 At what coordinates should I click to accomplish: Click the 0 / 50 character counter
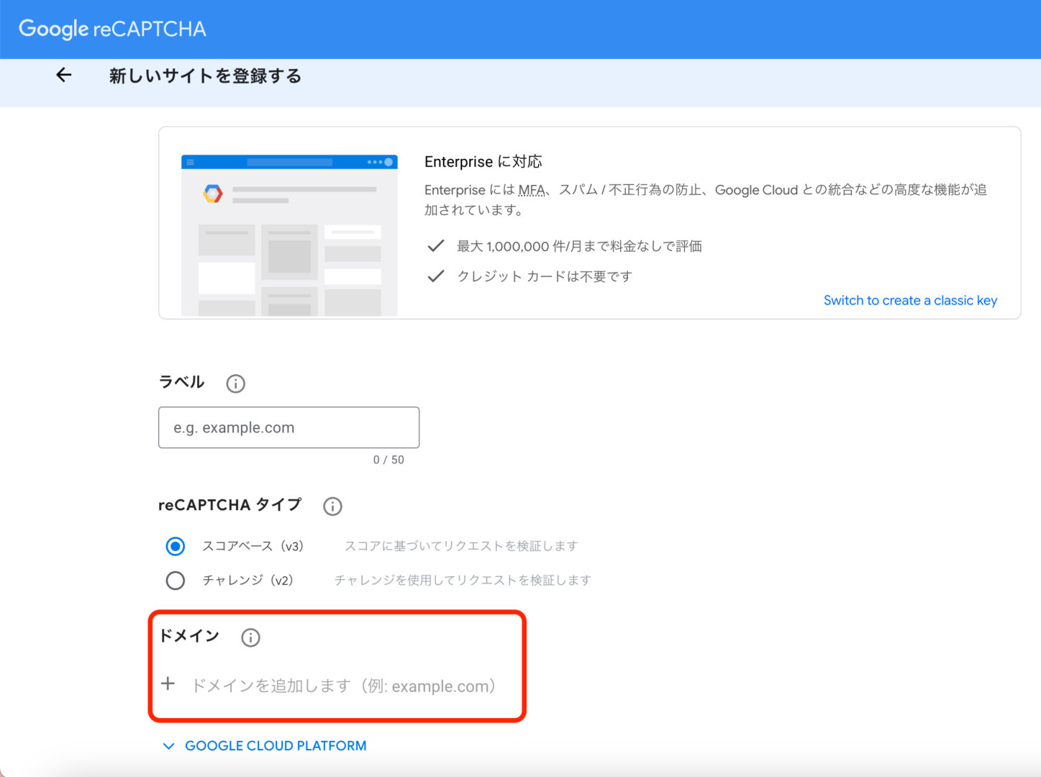pos(388,460)
